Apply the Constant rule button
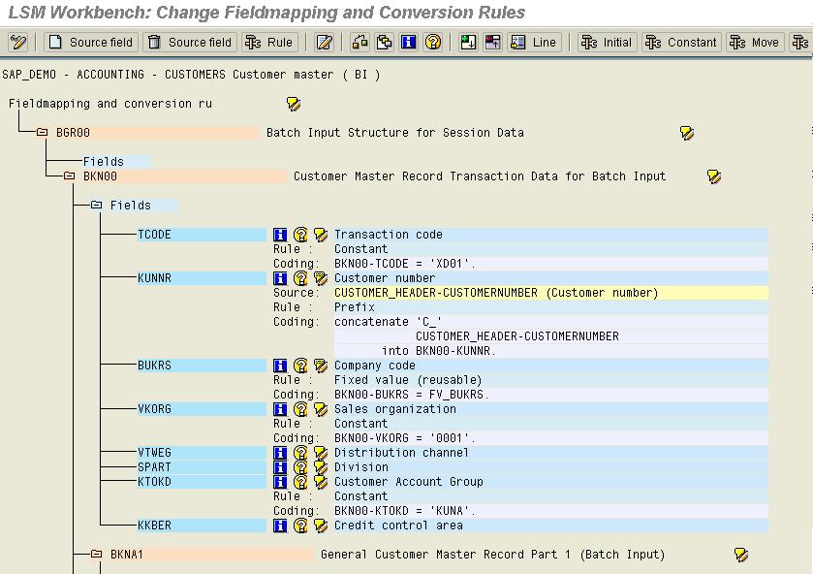 (x=681, y=43)
